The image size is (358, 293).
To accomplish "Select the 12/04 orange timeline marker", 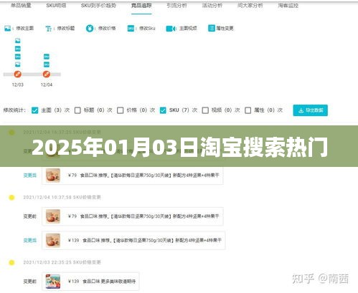I will pyautogui.click(x=47, y=75).
